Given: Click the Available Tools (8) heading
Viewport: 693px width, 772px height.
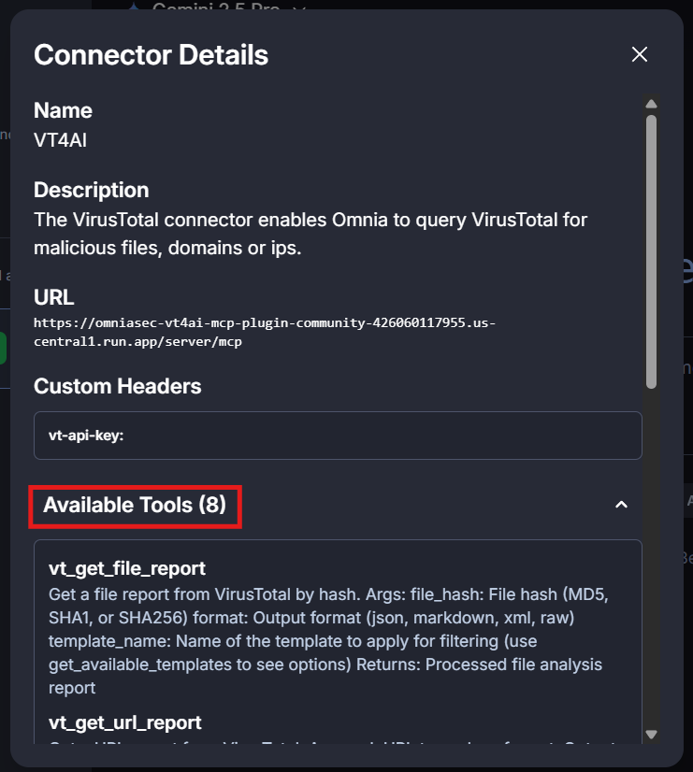Looking at the screenshot, I should [135, 506].
